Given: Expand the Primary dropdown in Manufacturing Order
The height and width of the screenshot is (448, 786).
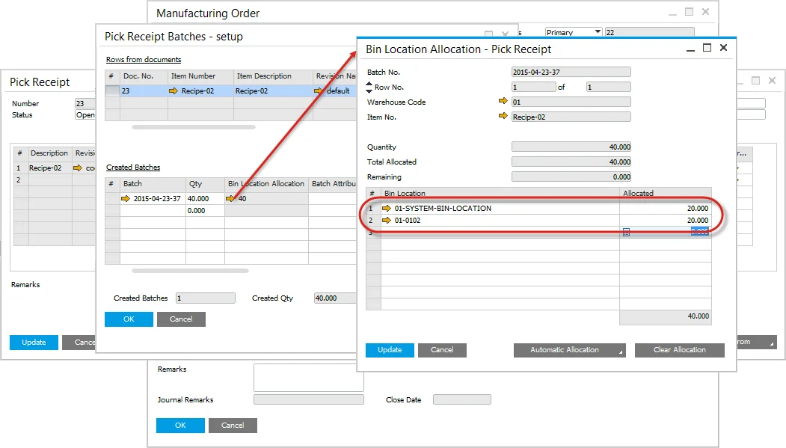Looking at the screenshot, I should coord(597,32).
